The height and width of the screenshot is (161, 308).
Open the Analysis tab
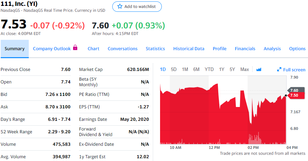(x=272, y=49)
